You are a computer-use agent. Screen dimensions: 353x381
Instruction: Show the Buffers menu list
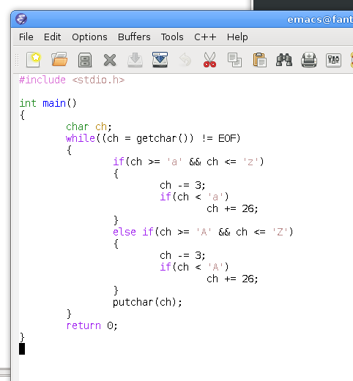click(134, 37)
